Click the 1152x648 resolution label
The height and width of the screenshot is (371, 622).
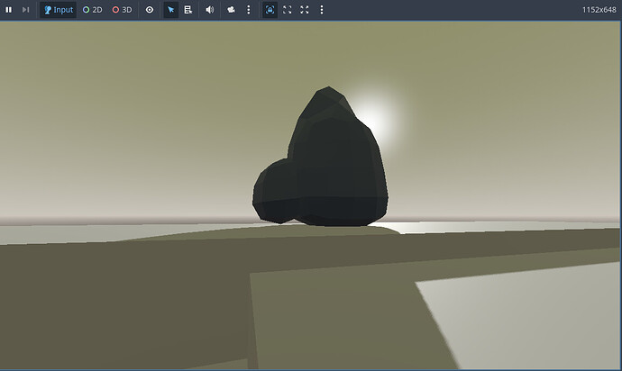click(599, 10)
